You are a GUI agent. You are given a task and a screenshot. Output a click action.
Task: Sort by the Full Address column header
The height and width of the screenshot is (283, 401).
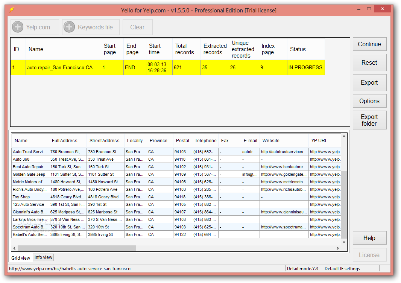coord(68,141)
